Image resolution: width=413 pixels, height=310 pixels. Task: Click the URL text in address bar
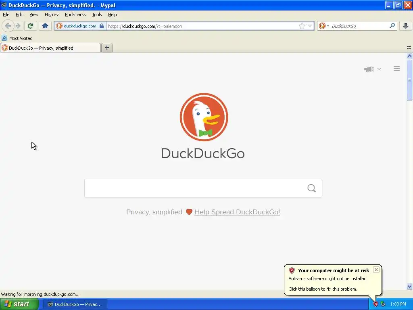click(145, 26)
